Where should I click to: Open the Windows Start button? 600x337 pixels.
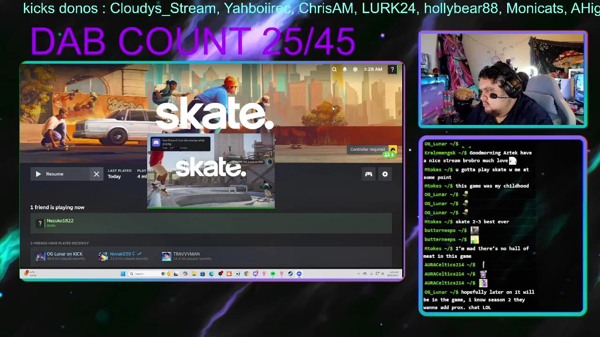pos(123,274)
